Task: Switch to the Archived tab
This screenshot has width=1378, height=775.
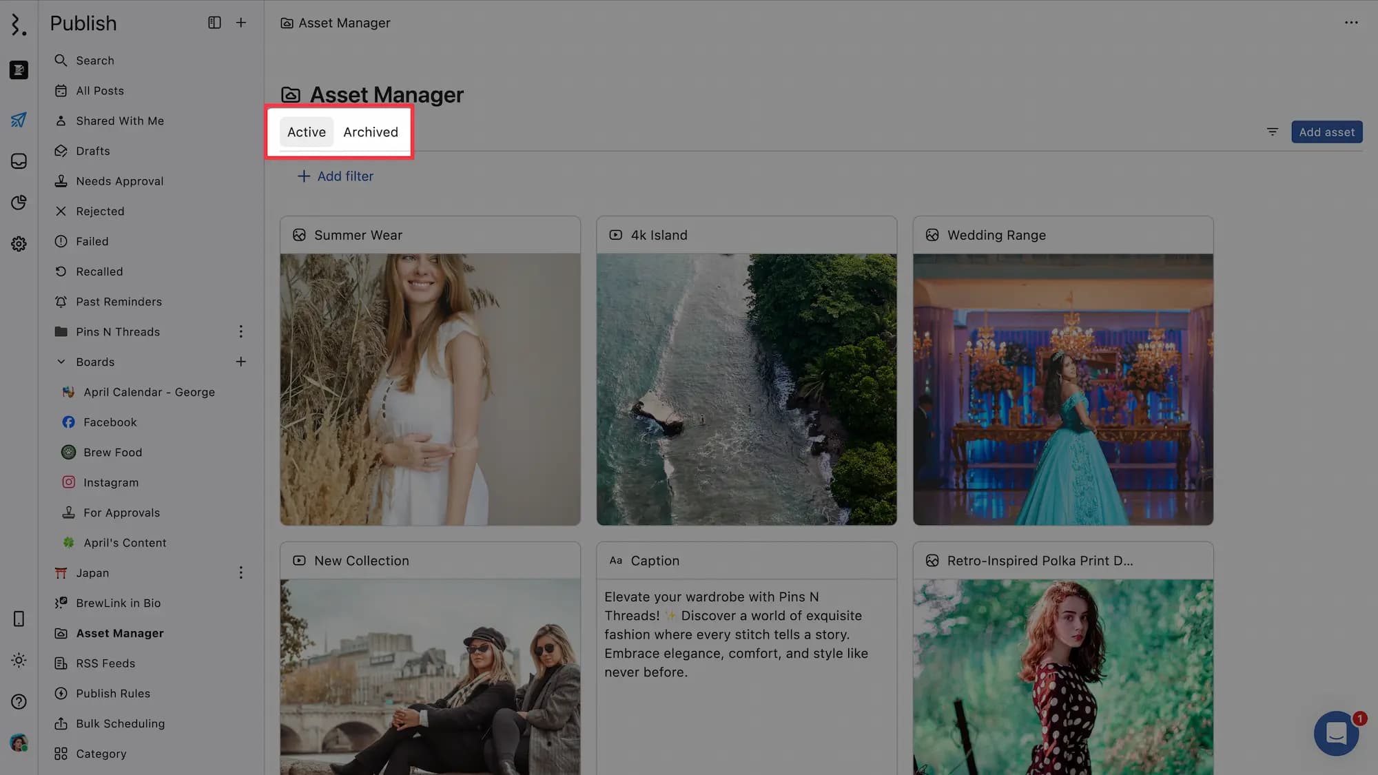Action: click(371, 132)
